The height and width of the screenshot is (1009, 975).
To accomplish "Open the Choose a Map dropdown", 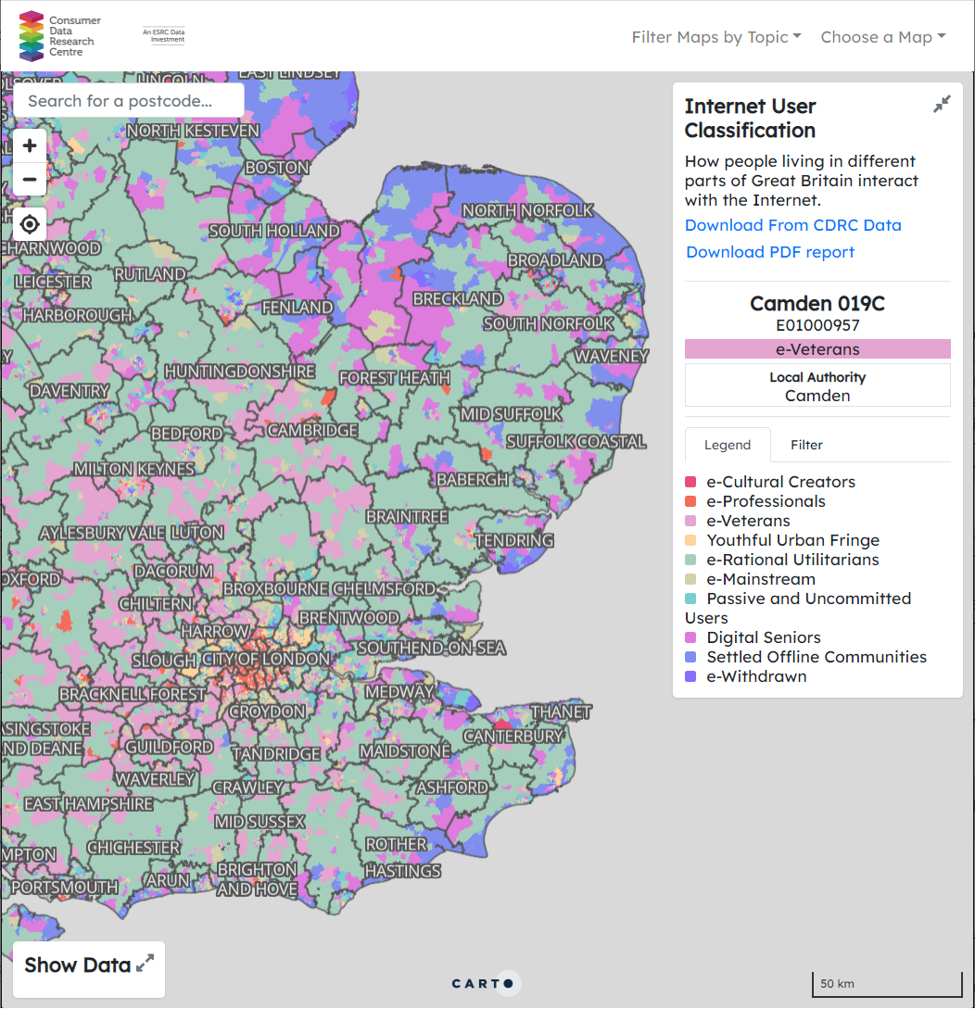I will (x=883, y=37).
